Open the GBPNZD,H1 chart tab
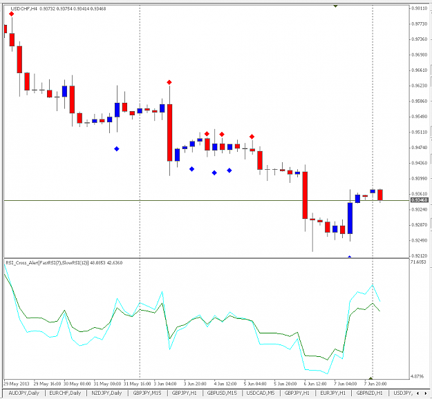432x399 pixels. tap(370, 393)
